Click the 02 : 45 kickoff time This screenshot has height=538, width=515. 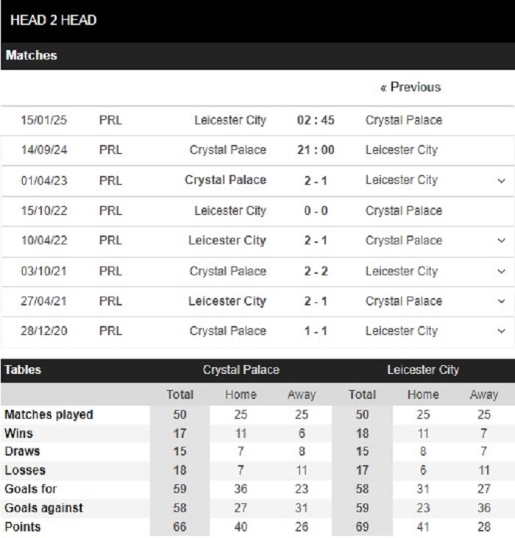(x=316, y=120)
